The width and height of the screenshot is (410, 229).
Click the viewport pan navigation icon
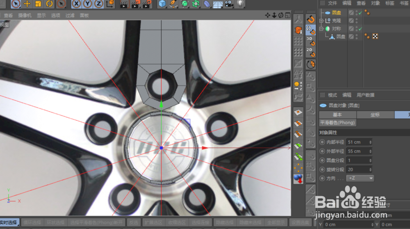tap(267, 15)
